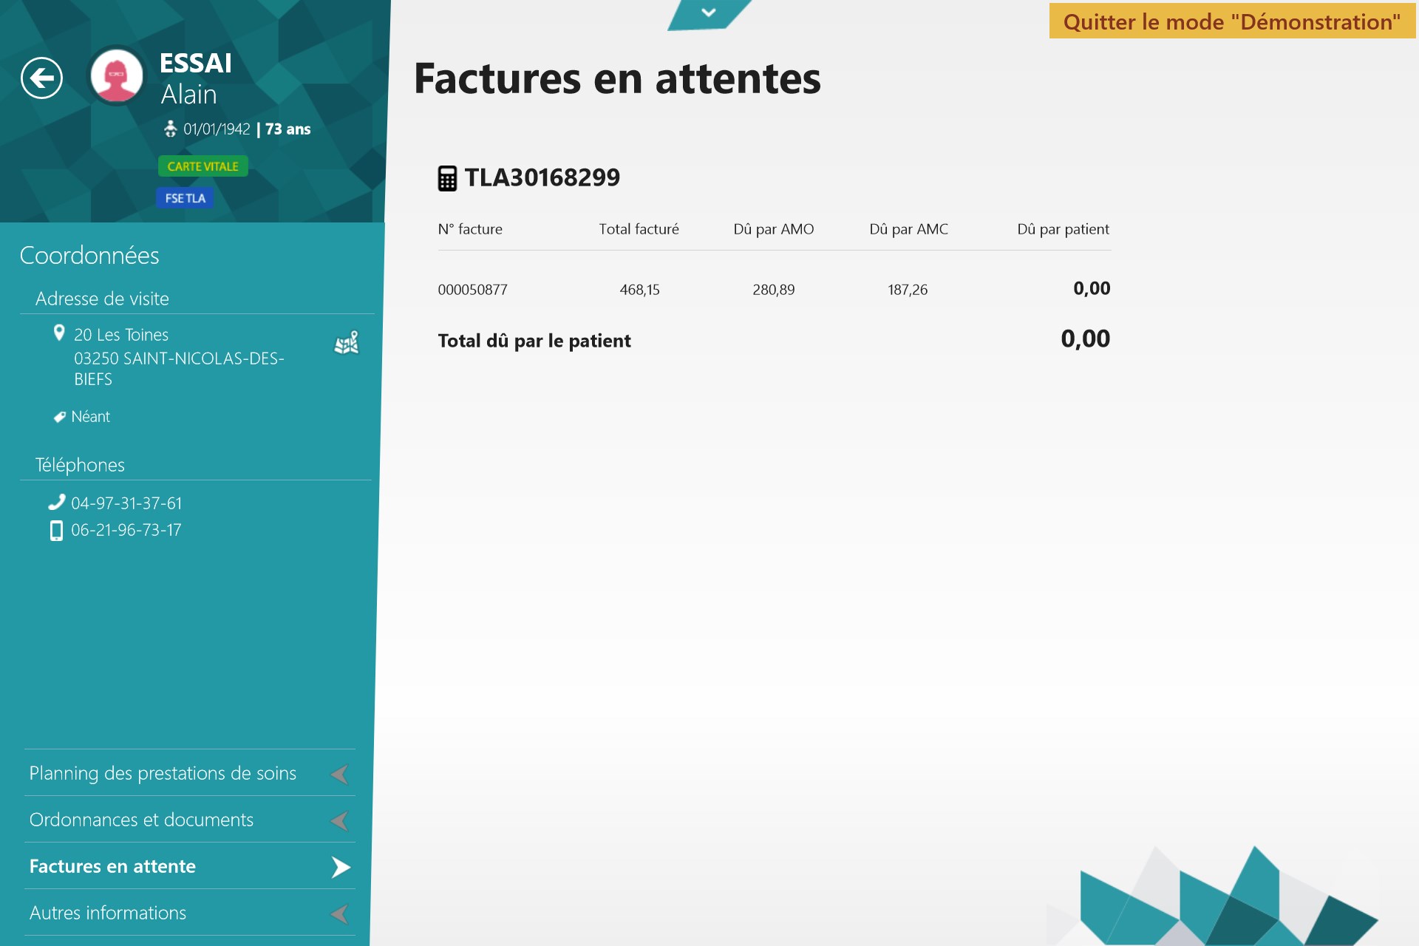Click the Dû par AMO column header
1419x946 pixels.
[774, 229]
